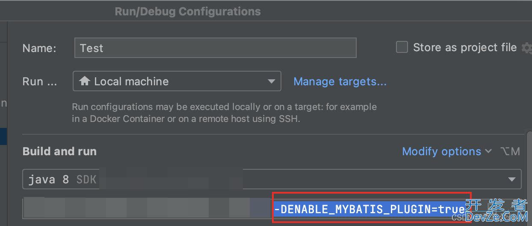Click the blurred field left of VM options

tap(148, 208)
